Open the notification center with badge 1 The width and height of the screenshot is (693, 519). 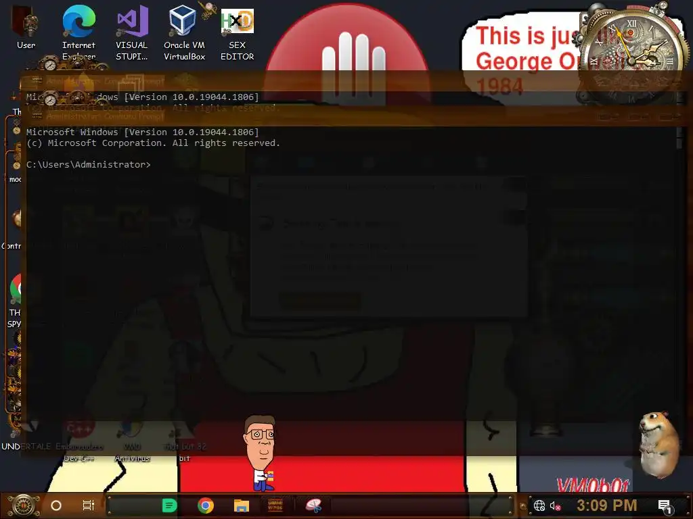[665, 505]
